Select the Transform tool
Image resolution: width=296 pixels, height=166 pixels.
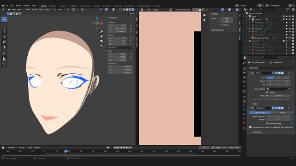pyautogui.click(x=4, y=47)
